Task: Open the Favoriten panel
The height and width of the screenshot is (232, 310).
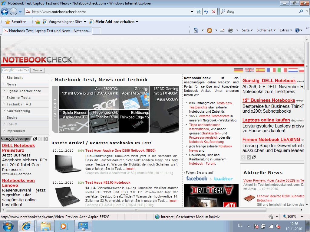Action: pyautogui.click(x=16, y=22)
